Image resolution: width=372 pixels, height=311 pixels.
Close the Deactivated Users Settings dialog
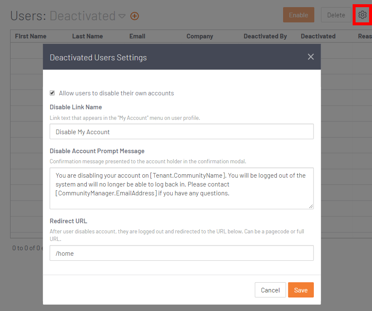[310, 57]
